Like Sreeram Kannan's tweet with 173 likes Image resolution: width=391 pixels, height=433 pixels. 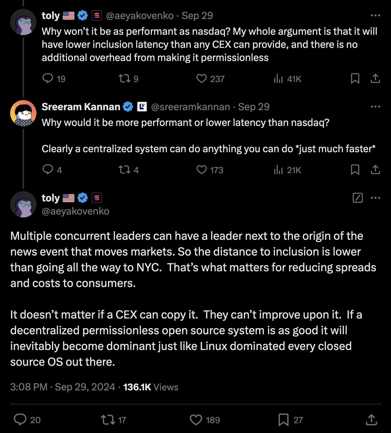click(x=201, y=170)
